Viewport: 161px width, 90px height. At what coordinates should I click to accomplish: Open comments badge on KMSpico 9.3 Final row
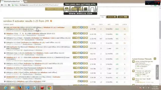point(75,42)
